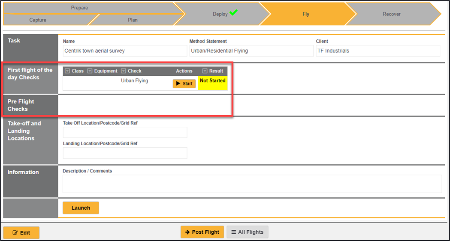Click the green checkmark on Deploy step
The height and width of the screenshot is (241, 450).
coord(233,13)
